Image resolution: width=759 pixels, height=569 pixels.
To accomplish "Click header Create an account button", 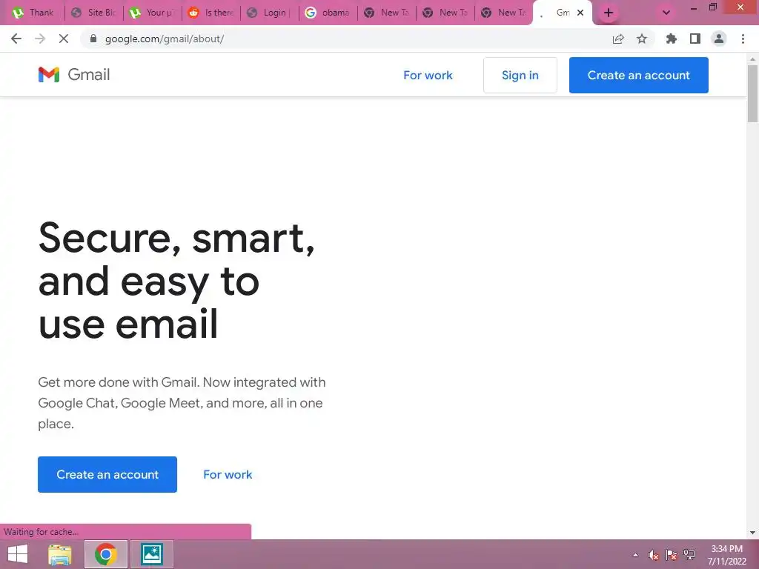I will pyautogui.click(x=638, y=75).
